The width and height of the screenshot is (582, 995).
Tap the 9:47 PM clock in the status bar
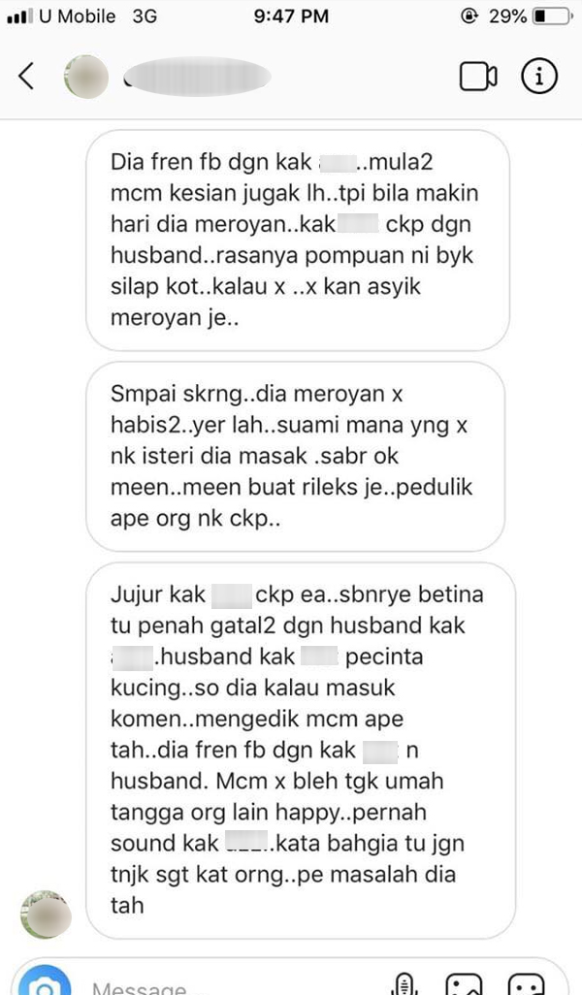[x=291, y=16]
